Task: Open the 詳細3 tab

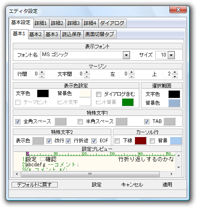Action: click(x=74, y=23)
